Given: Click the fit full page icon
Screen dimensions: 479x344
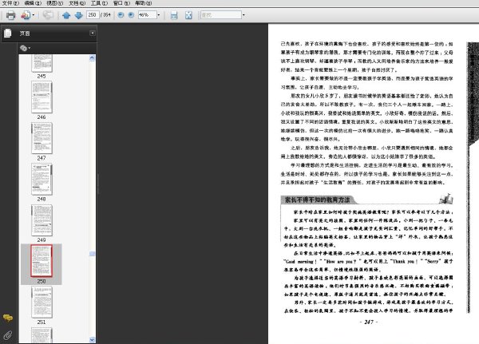Looking at the screenshot, I should coord(188,15).
